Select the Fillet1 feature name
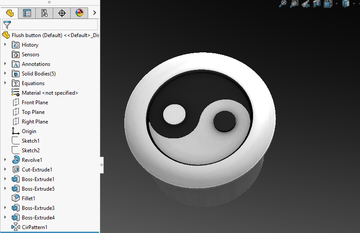Screen dimensions: 360x233 point(28,198)
